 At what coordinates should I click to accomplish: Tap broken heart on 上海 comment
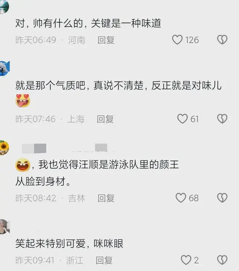(222, 119)
